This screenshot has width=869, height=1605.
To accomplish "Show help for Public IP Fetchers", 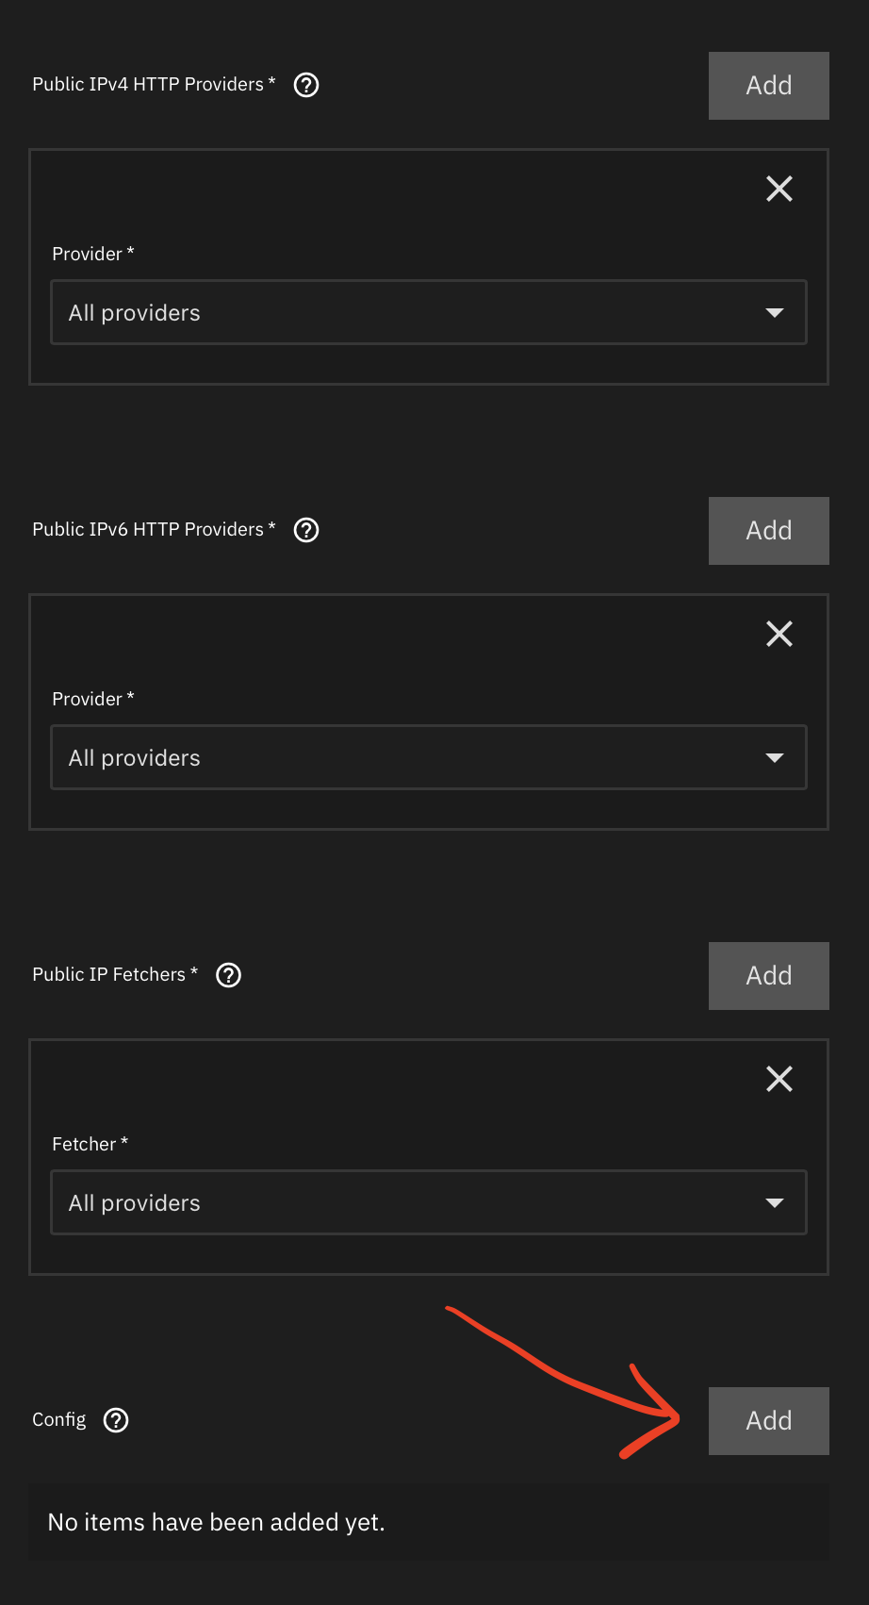I will 229,975.
